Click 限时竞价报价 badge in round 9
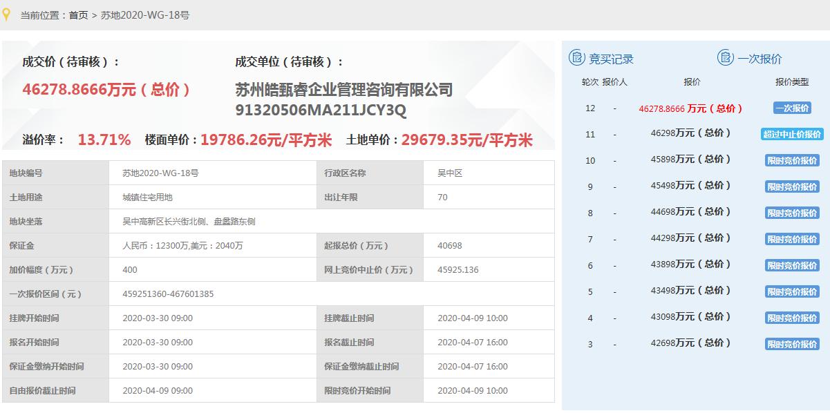Viewport: 830px width, 413px height. pyautogui.click(x=792, y=187)
